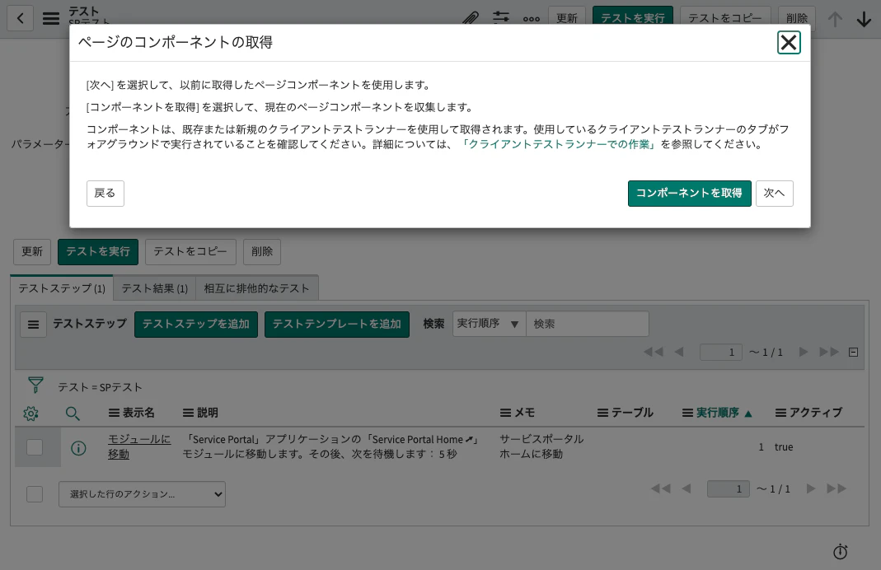
Task: Click the header テストをコピー button
Action: tap(725, 16)
